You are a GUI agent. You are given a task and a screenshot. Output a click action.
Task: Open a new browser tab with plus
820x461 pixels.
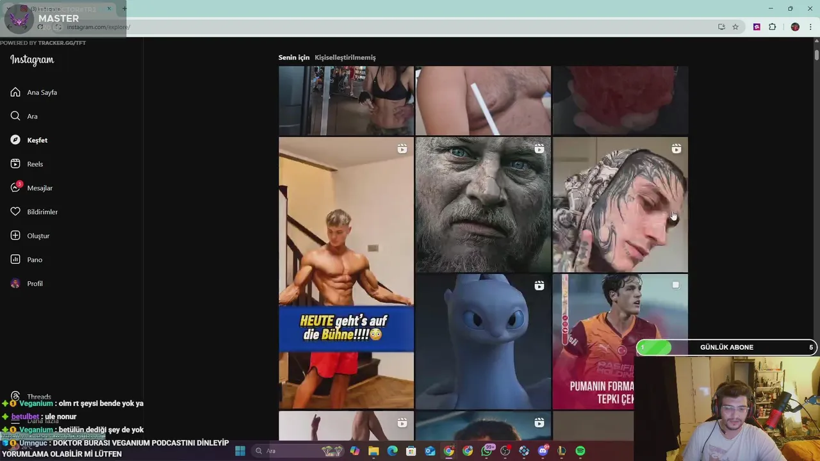coord(124,9)
